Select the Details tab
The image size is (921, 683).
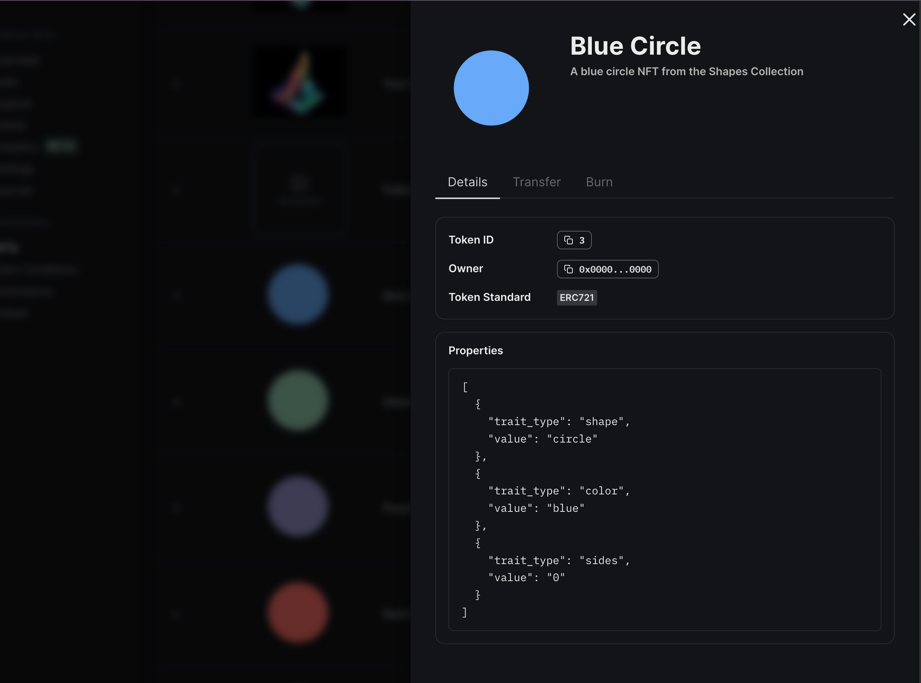click(x=467, y=182)
